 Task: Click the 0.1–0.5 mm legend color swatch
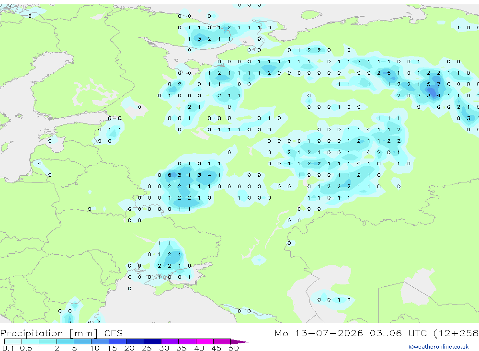point(13,341)
